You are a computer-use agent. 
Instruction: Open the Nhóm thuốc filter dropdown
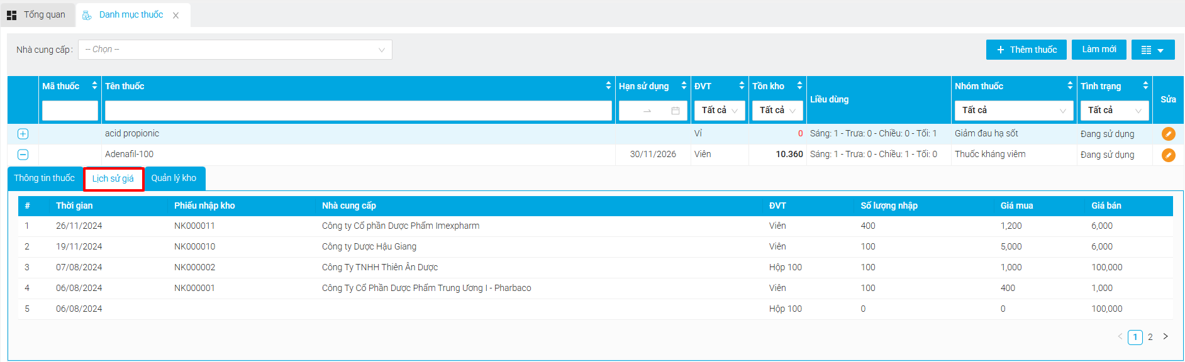point(1014,111)
